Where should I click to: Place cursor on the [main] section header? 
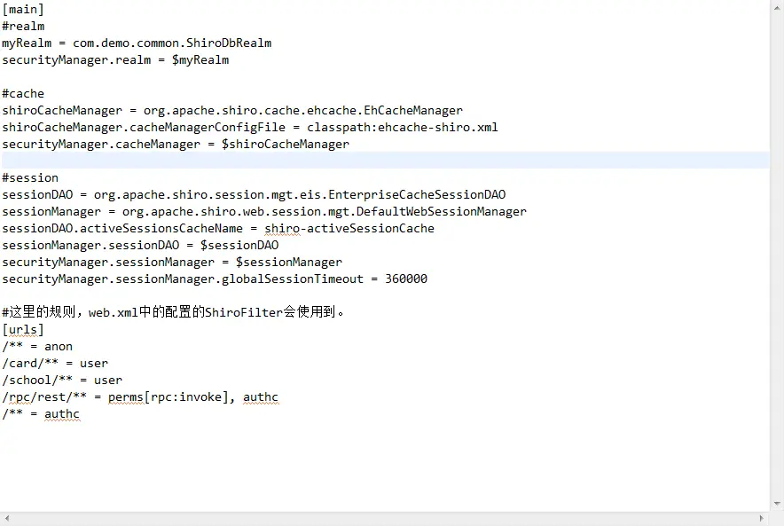pyautogui.click(x=23, y=10)
